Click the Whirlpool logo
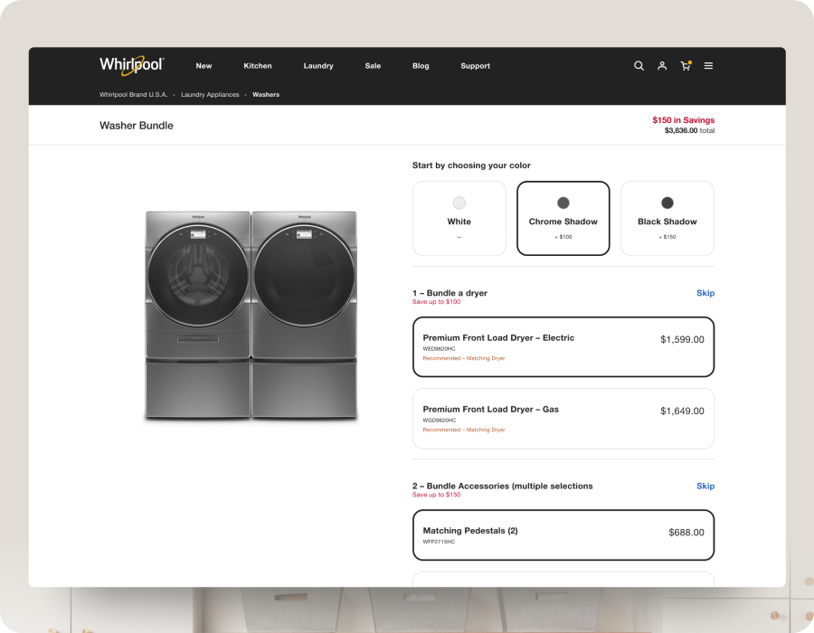This screenshot has height=633, width=814. 132,65
